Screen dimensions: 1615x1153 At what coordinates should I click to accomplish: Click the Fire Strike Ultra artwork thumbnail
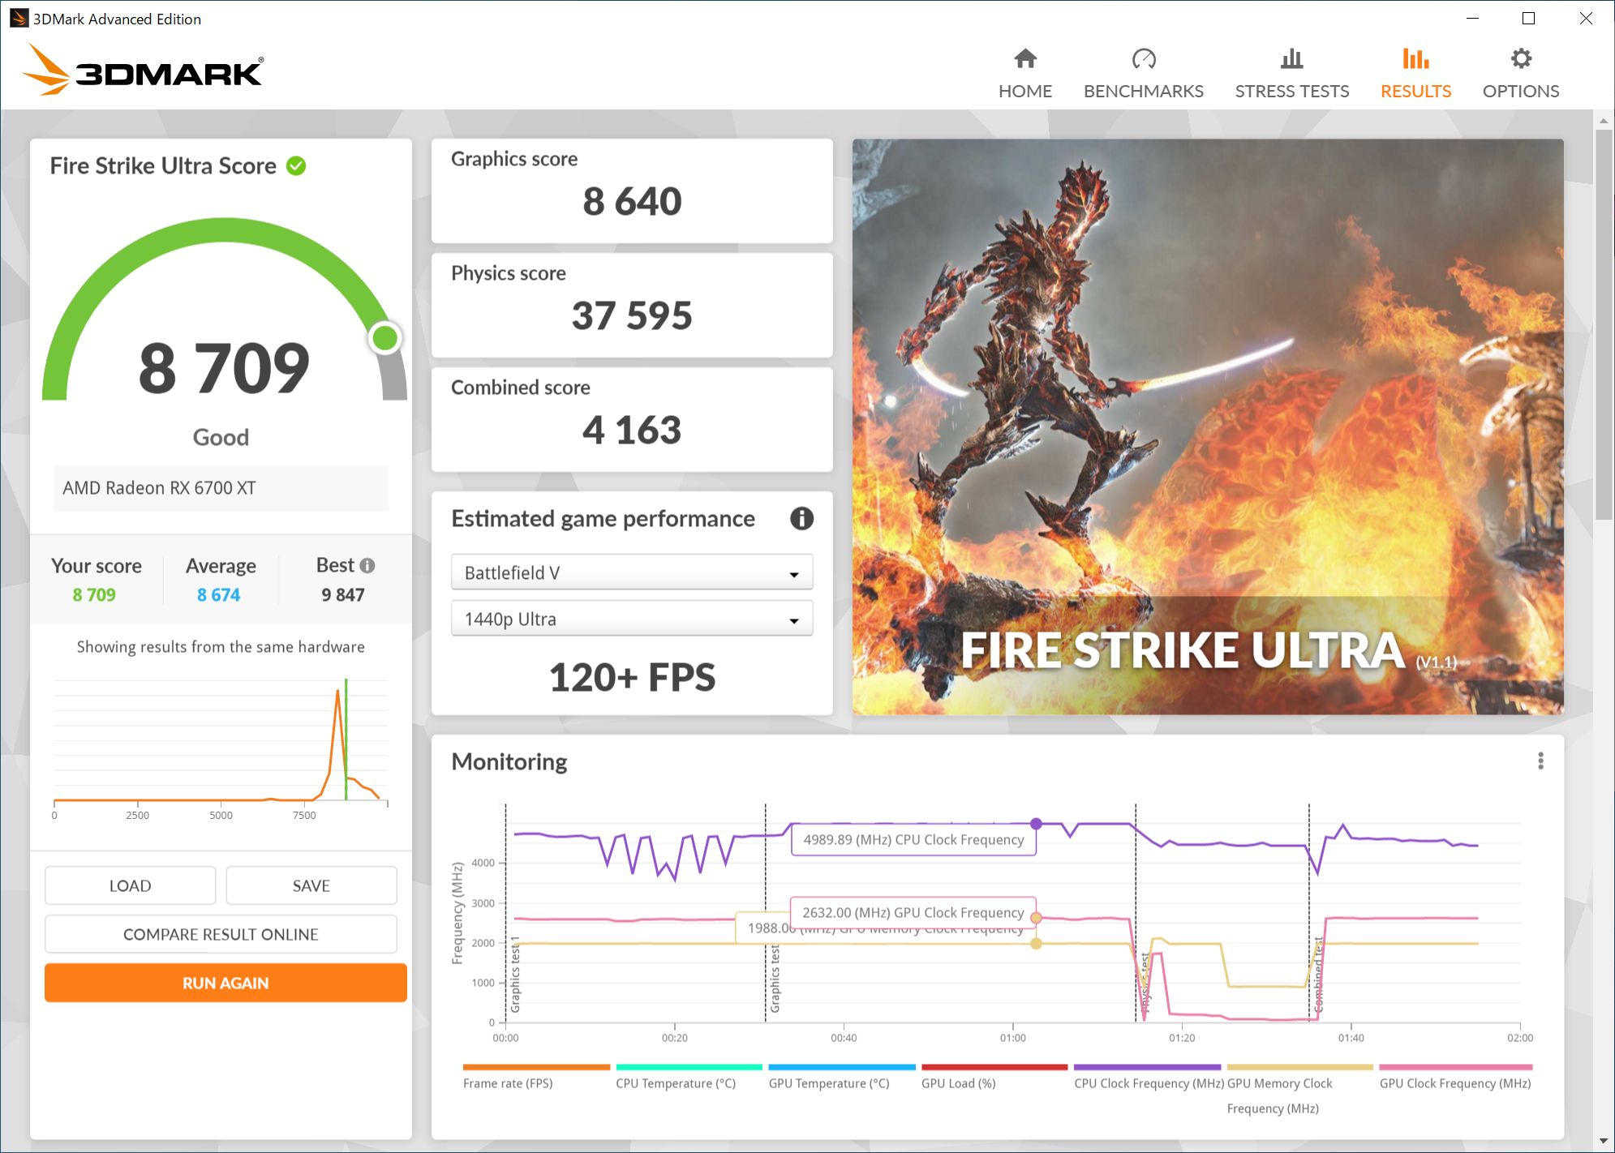point(1207,426)
